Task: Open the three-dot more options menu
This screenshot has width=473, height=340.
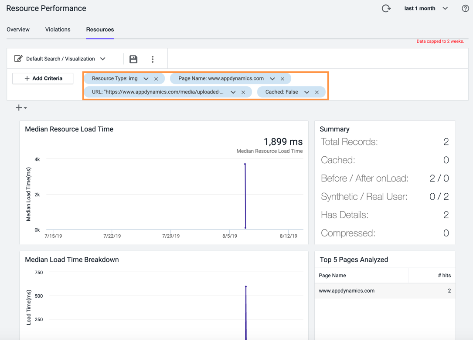Action: point(153,59)
